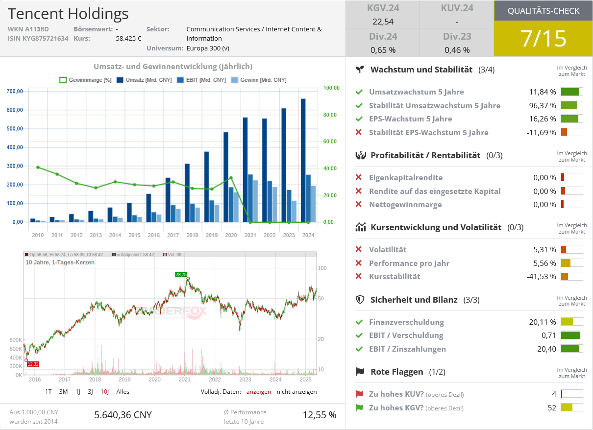Screen dimensions: 593x430
Task: Click the green checkmark for EBIT / Verschuldung
Action: [x=359, y=335]
